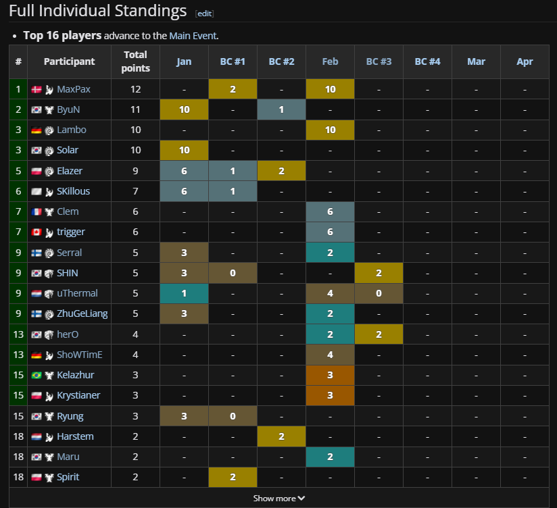Open the Feb column header link
Image resolution: width=557 pixels, height=508 pixels.
[330, 61]
